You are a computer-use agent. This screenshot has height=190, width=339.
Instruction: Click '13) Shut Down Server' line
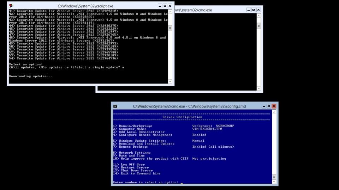133,171
